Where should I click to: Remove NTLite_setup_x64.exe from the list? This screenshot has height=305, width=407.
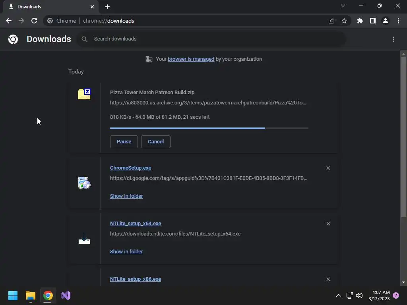[328, 224]
